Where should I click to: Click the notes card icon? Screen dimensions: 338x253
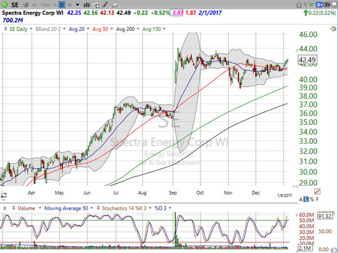pyautogui.click(x=115, y=4)
